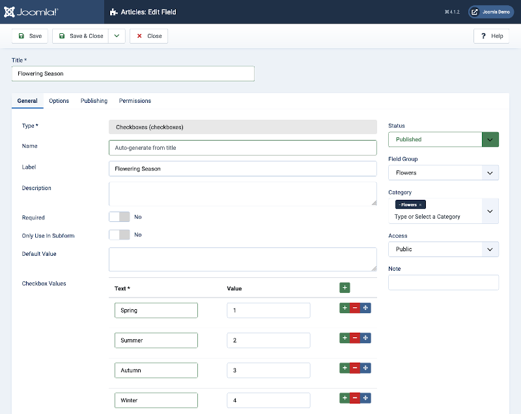The image size is (521, 414).
Task: Click the move handle for Spring row
Action: (365, 308)
